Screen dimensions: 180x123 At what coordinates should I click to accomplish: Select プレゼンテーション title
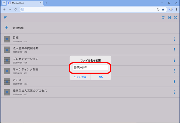tap(25, 59)
